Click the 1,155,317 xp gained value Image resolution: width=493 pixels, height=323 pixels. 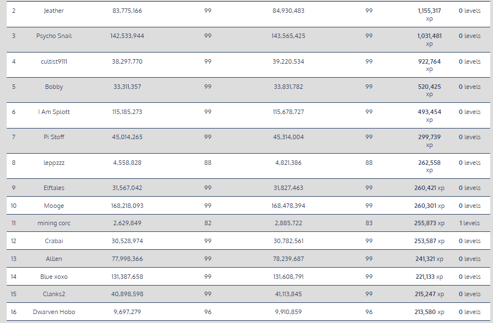pos(429,11)
